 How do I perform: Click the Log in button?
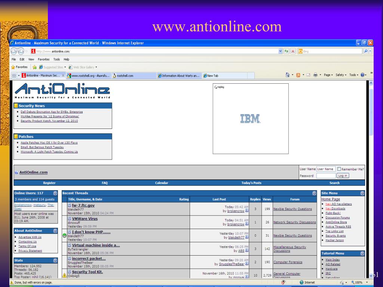pyautogui.click(x=343, y=176)
